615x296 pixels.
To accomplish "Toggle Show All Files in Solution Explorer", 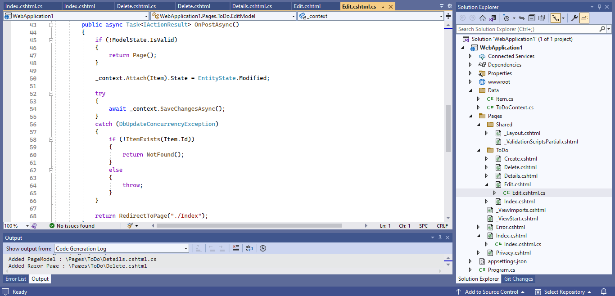I will 542,18.
